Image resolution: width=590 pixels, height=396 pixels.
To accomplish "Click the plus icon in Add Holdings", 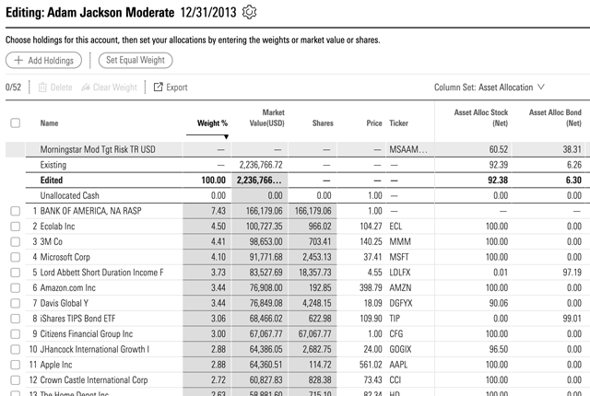I will click(18, 61).
